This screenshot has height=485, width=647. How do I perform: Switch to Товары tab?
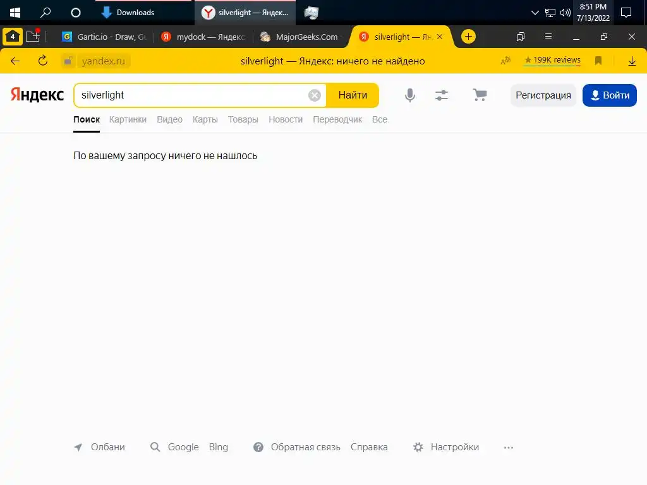click(x=243, y=119)
